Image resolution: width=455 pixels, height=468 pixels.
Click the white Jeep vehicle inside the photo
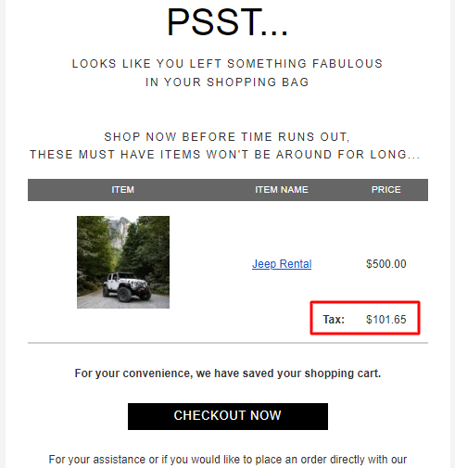pyautogui.click(x=127, y=286)
